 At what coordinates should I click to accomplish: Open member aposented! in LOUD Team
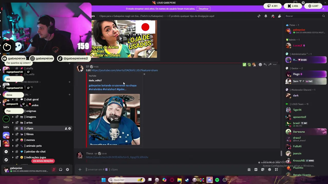point(306,117)
